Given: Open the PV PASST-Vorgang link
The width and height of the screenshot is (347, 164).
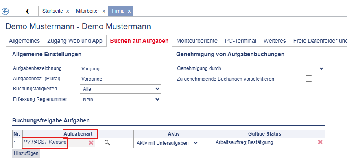Looking at the screenshot, I should pos(45,142).
